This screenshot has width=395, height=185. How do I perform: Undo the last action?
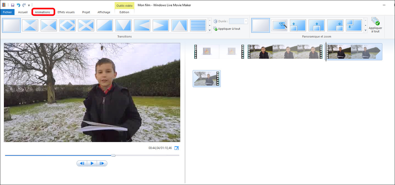[x=18, y=5]
